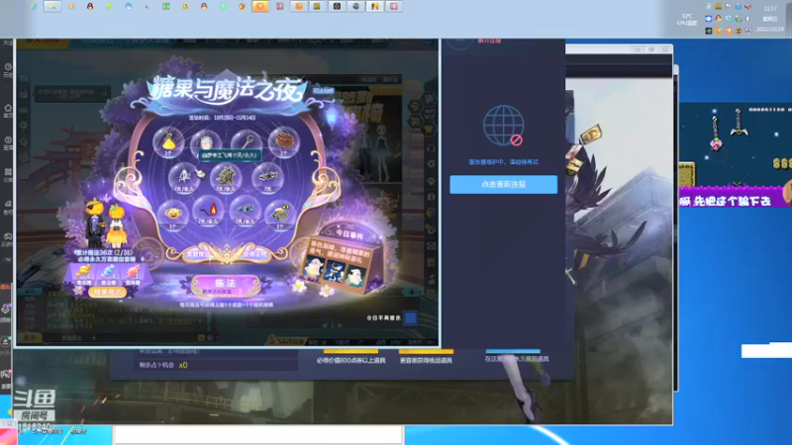Open download icon in left sidebar
Screen dimensions: 792x445
[x=6, y=341]
